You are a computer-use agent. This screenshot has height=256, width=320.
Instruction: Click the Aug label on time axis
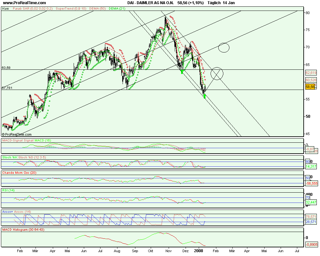(117, 251)
